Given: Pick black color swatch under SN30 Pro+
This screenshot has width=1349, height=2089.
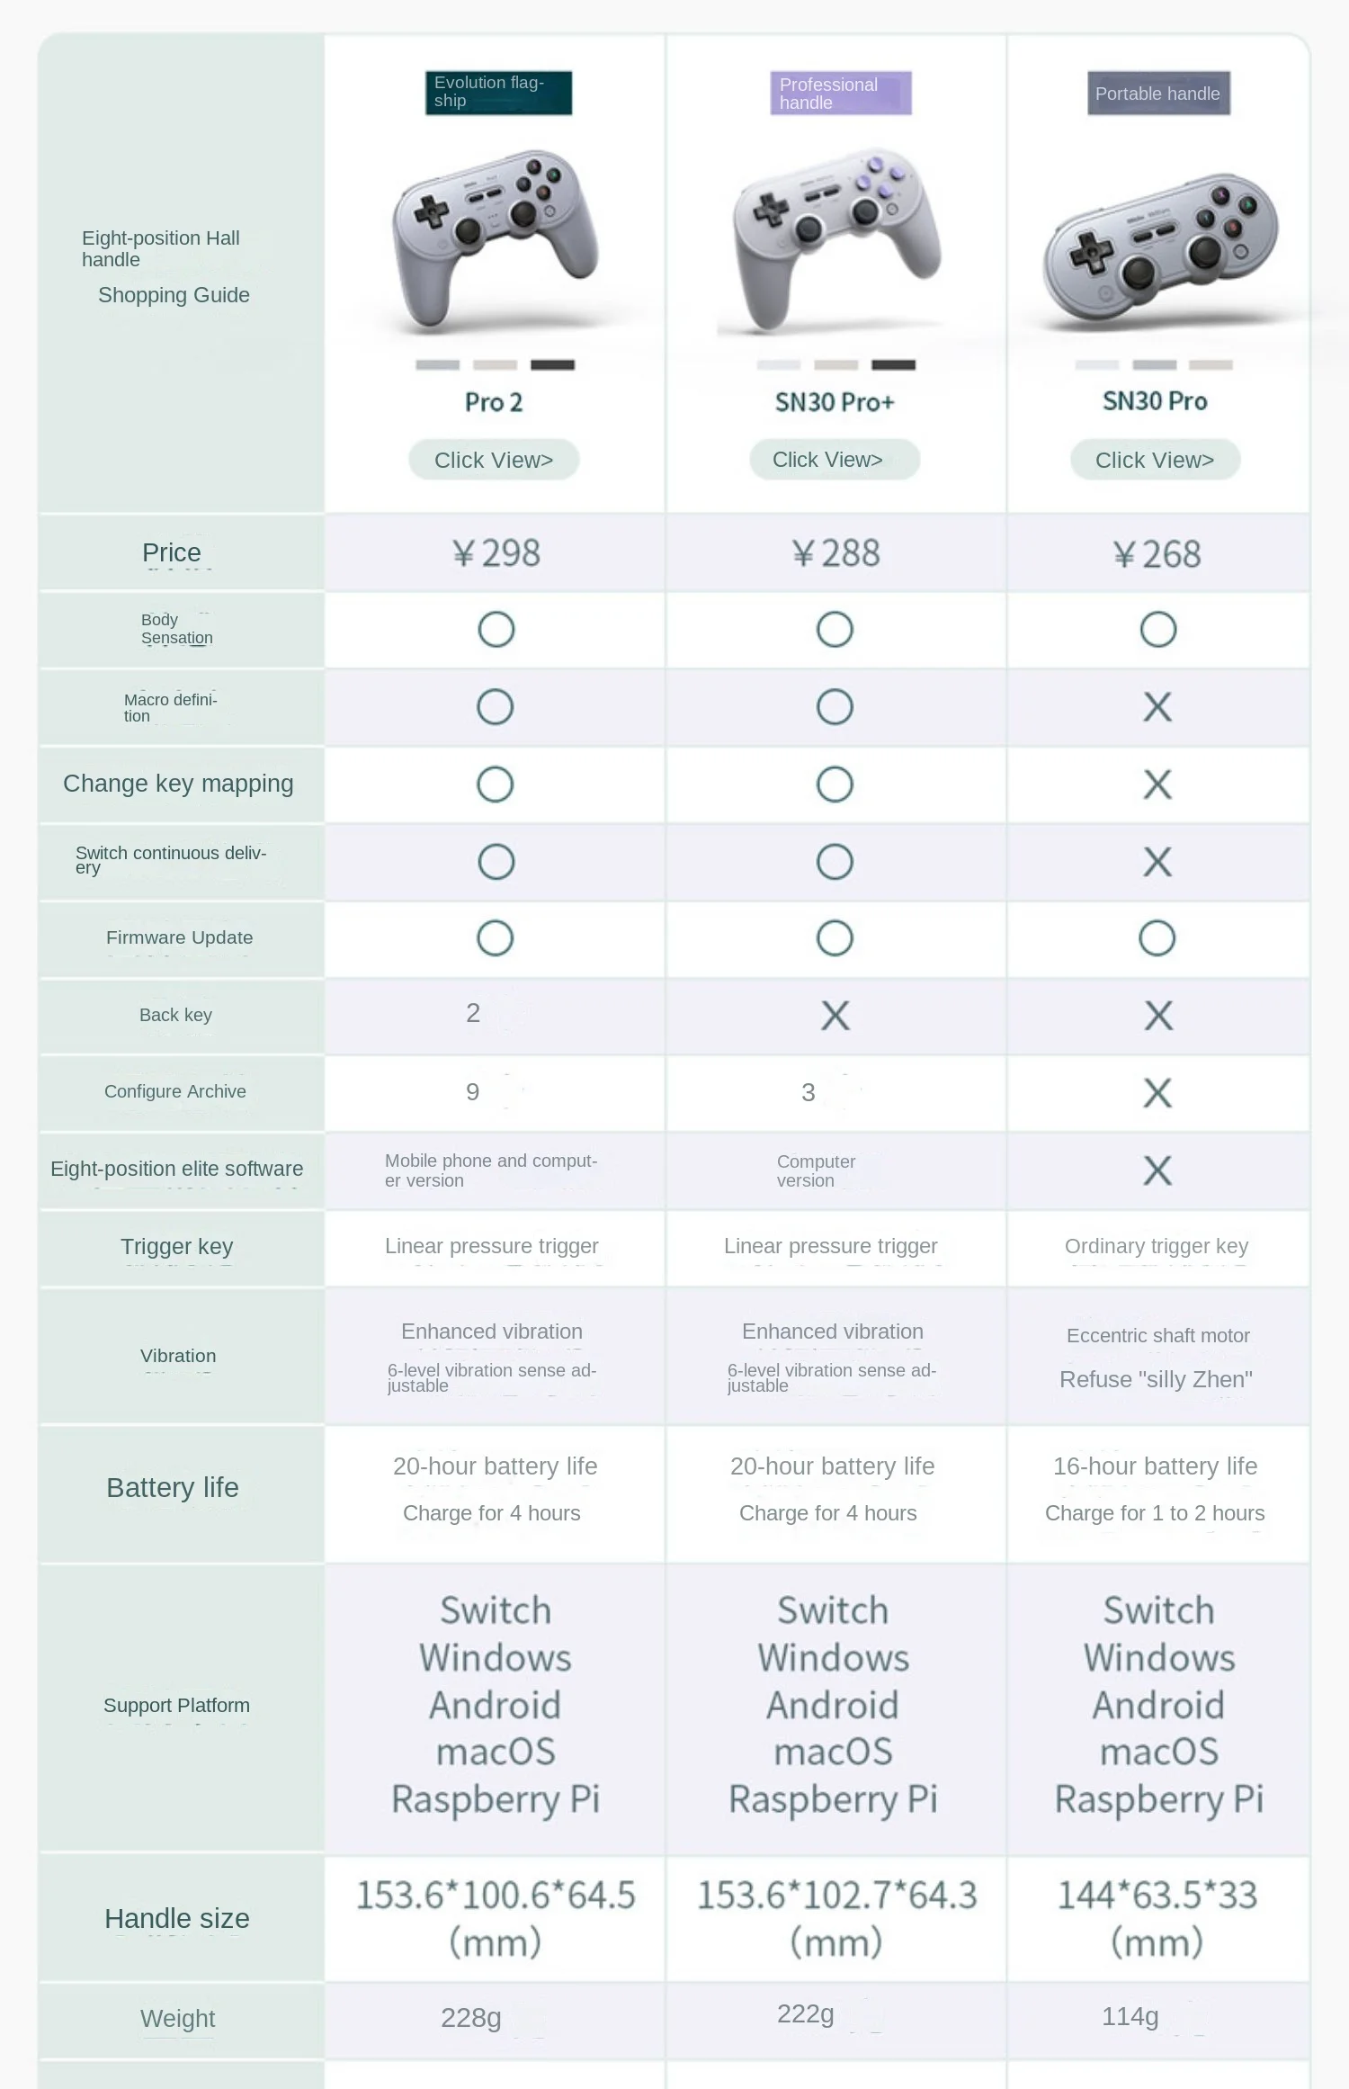Looking at the screenshot, I should [x=893, y=365].
